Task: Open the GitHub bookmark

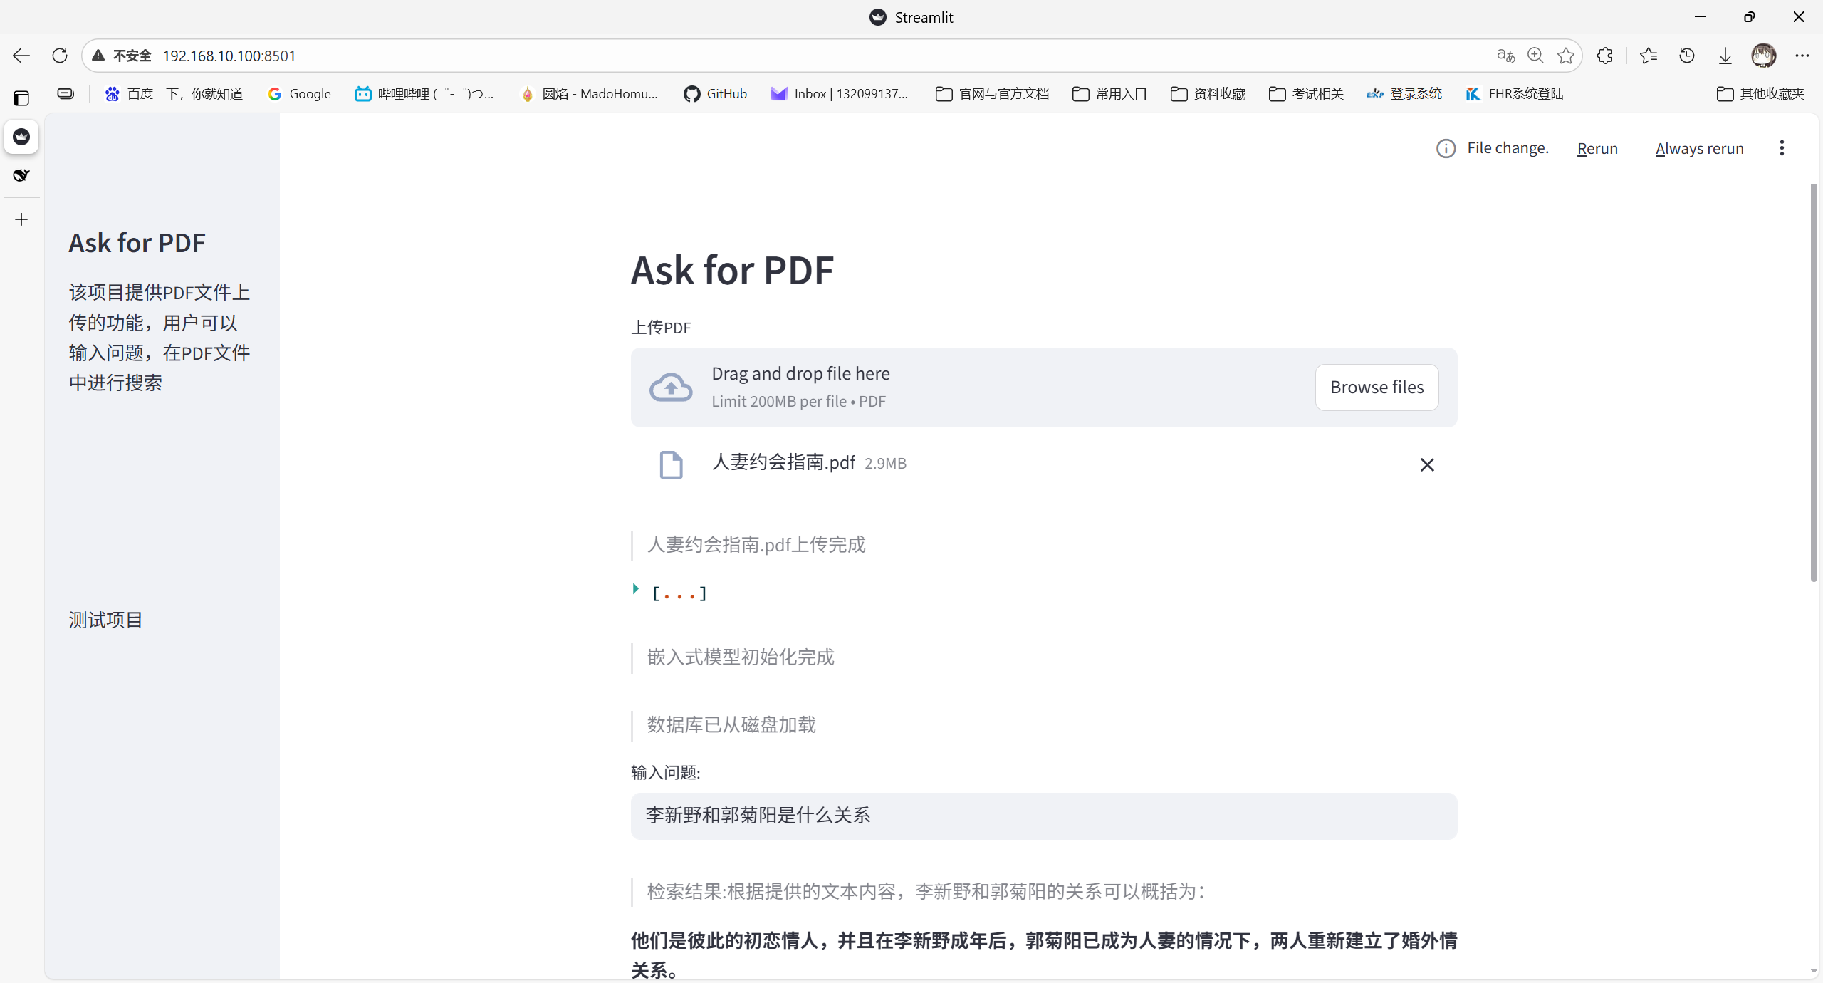Action: point(715,93)
